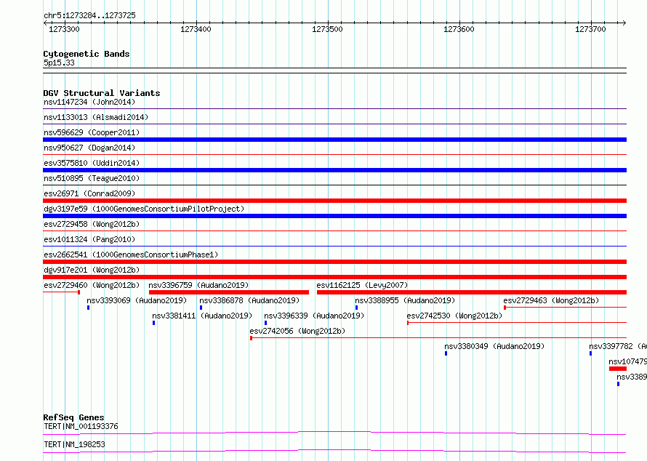Screen dimensions: 647x461
Task: Open esv2662541 1000GenomesConsortiumPhase1 variant
Action: point(131,254)
